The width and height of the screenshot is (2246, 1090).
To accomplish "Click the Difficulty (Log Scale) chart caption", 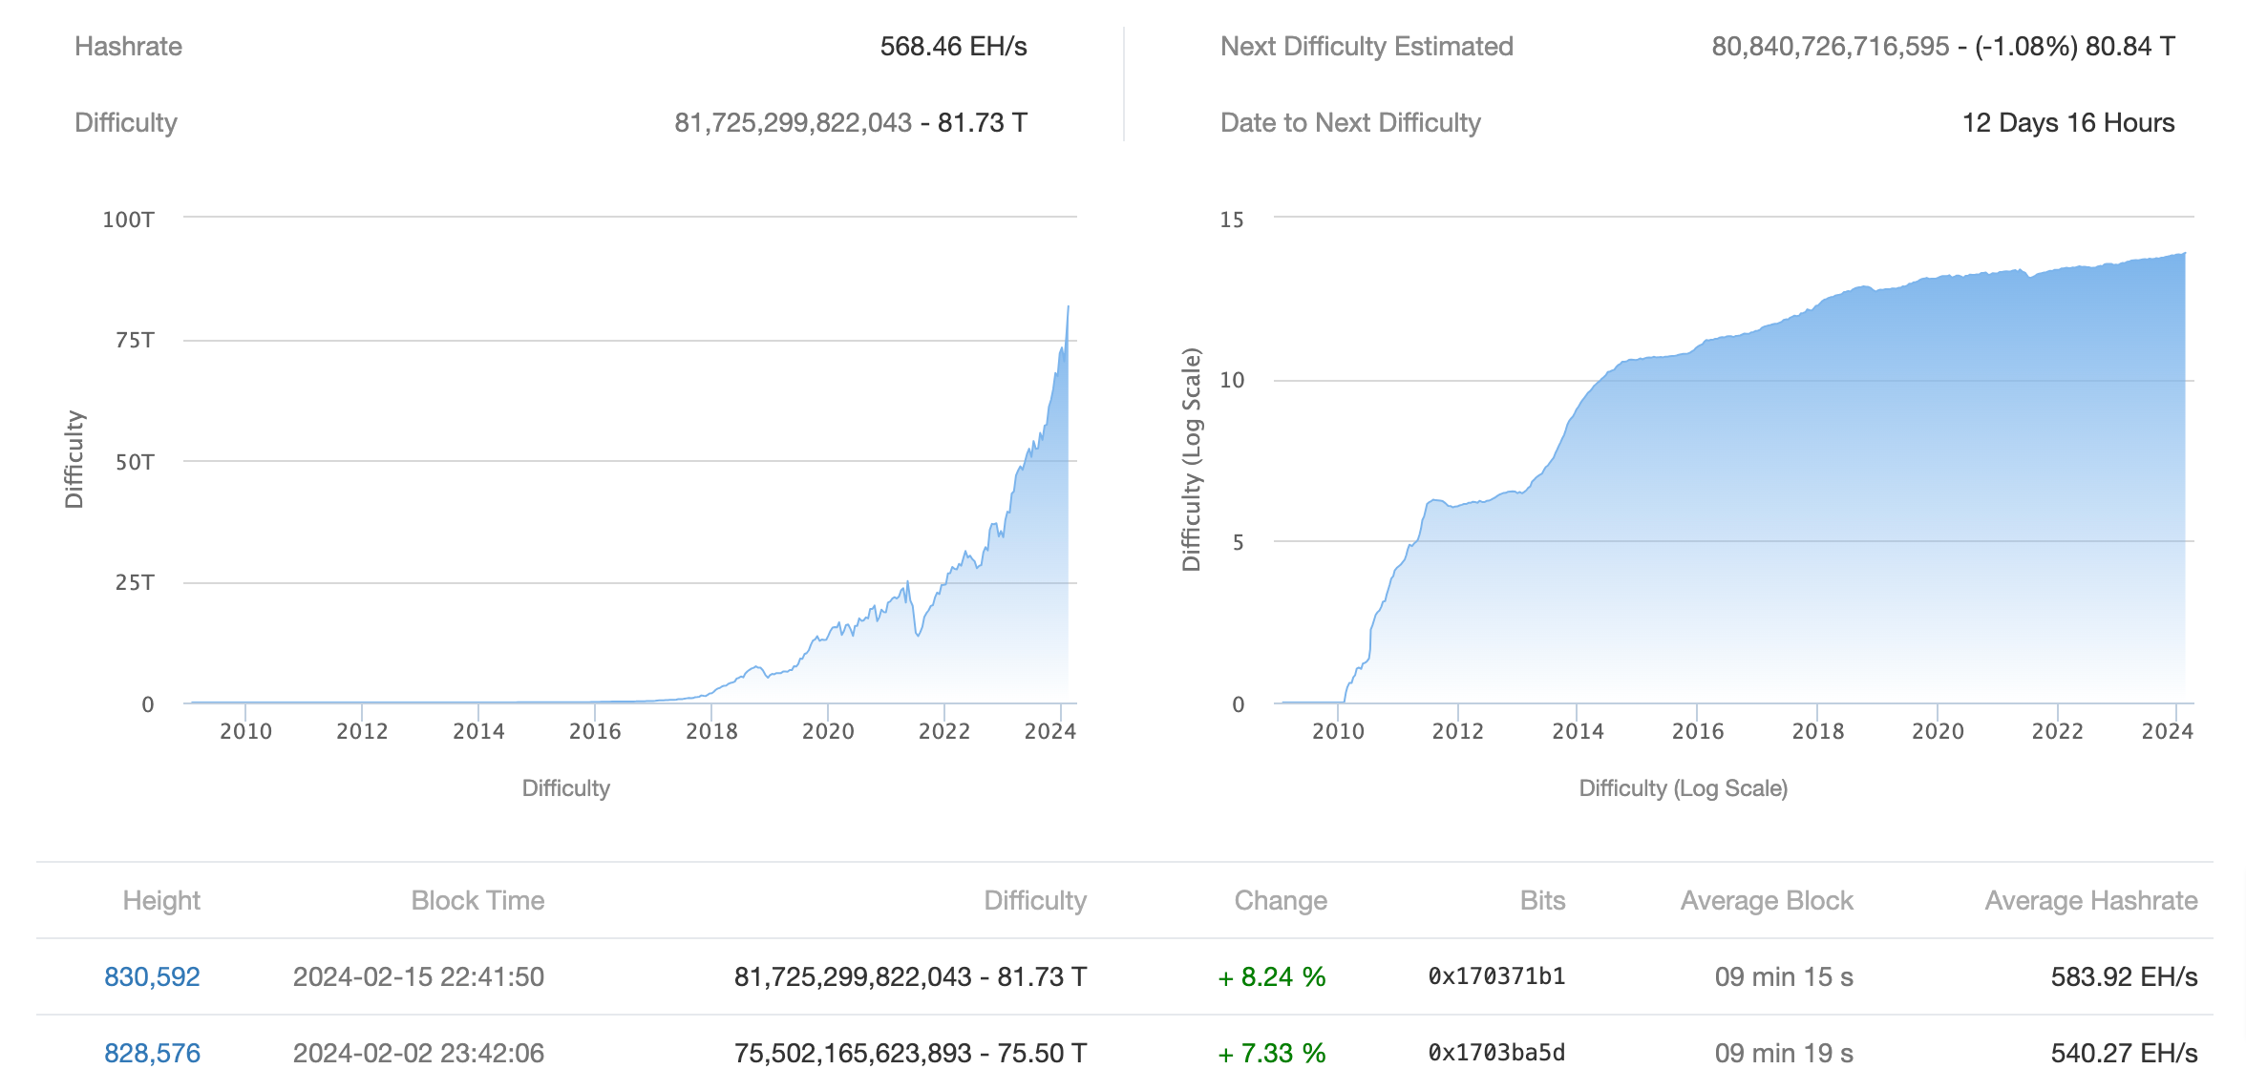I will (1683, 788).
